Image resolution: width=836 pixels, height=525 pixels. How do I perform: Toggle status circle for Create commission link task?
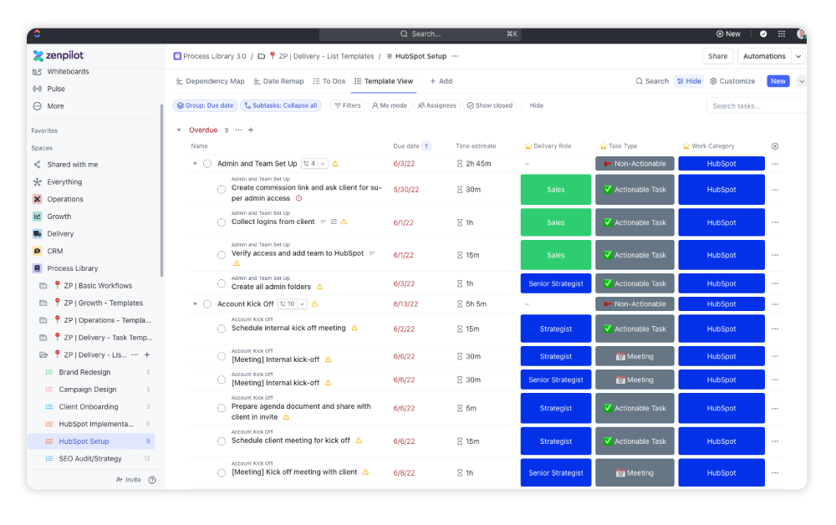222,190
